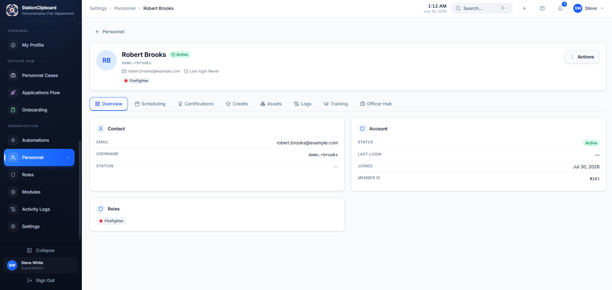
Task: Click the RB avatar circle
Action: point(106,60)
